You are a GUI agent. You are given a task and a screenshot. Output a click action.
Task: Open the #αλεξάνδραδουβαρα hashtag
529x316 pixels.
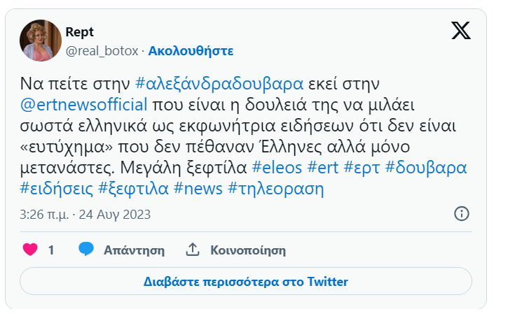tap(219, 84)
